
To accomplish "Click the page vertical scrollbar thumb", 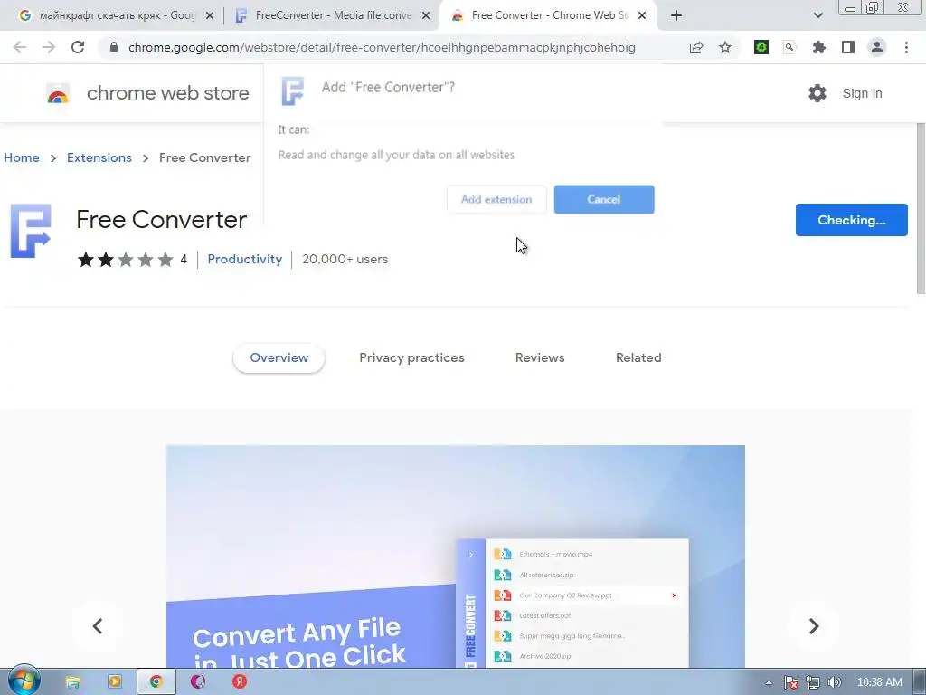I will pos(921,207).
